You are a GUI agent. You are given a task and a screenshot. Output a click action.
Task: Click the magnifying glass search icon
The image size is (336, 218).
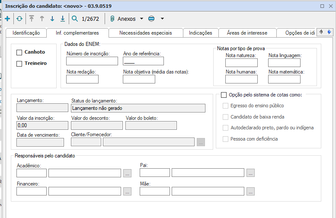coord(75,19)
